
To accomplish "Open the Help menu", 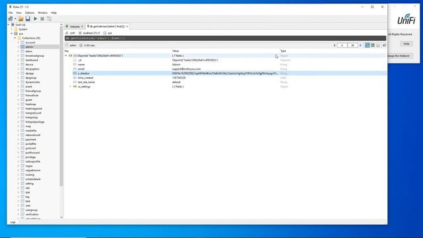I will [54, 13].
